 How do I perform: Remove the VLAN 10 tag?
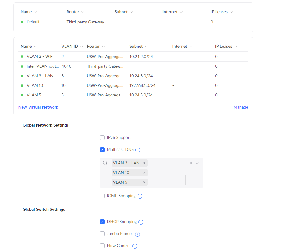pos(144,173)
